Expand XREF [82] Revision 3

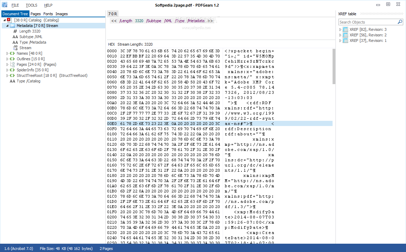pos(340,29)
